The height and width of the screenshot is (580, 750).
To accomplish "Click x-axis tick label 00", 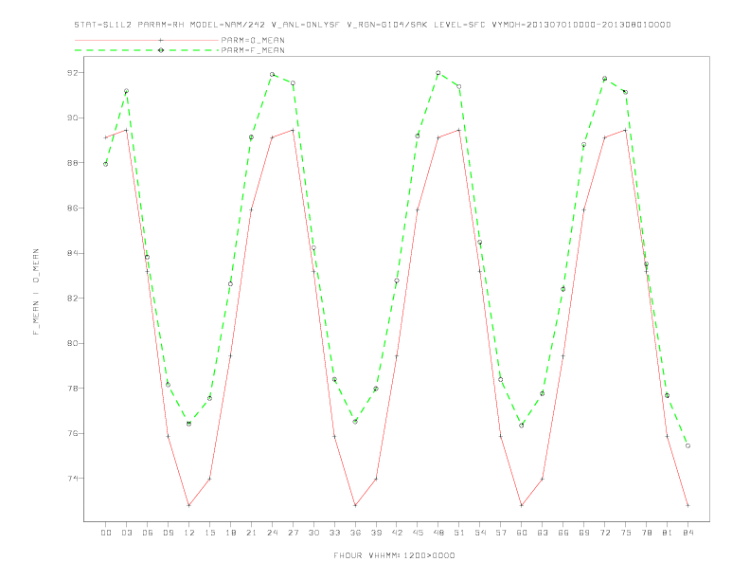I will pos(106,533).
